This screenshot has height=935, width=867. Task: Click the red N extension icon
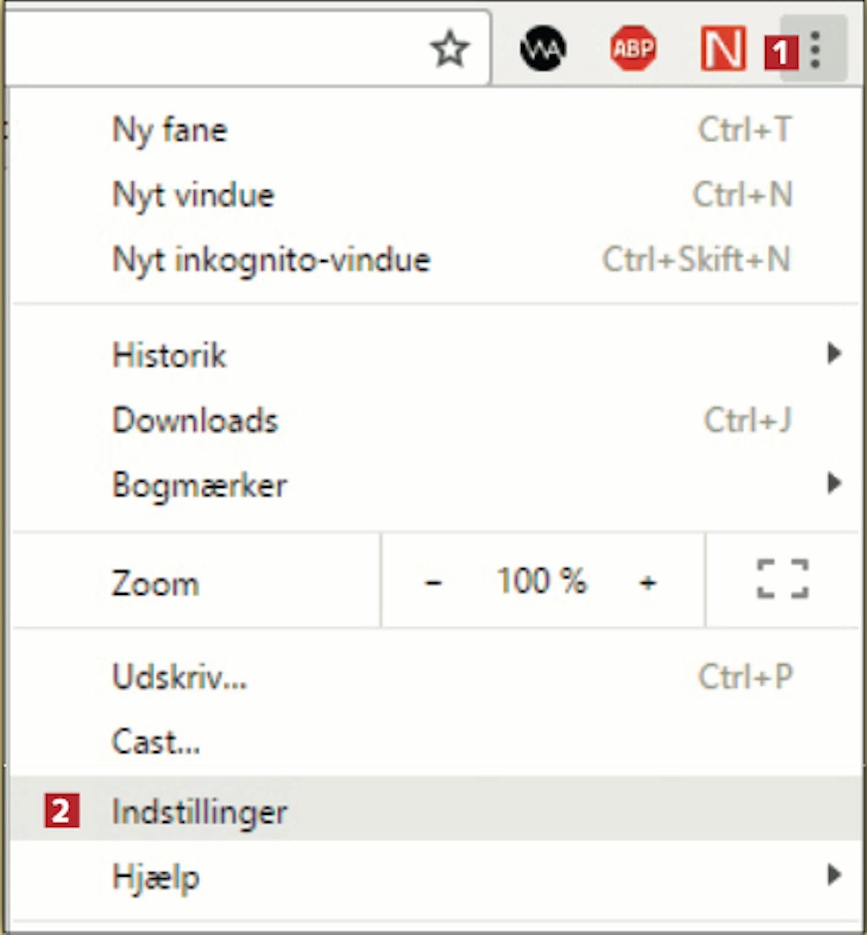point(723,49)
